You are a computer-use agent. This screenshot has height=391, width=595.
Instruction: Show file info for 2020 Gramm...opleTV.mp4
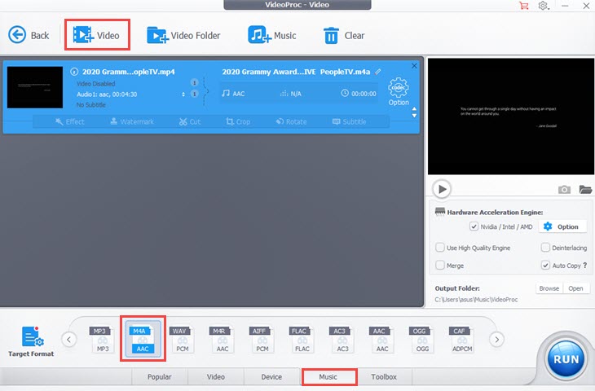pyautogui.click(x=74, y=72)
